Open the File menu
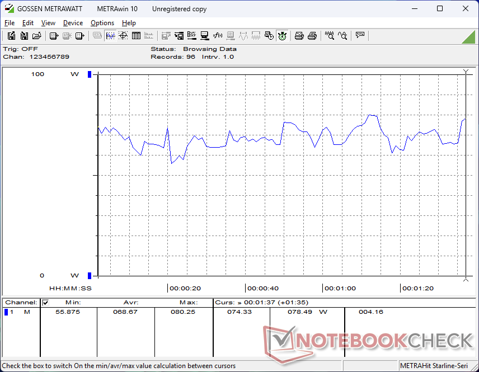 (x=10, y=23)
